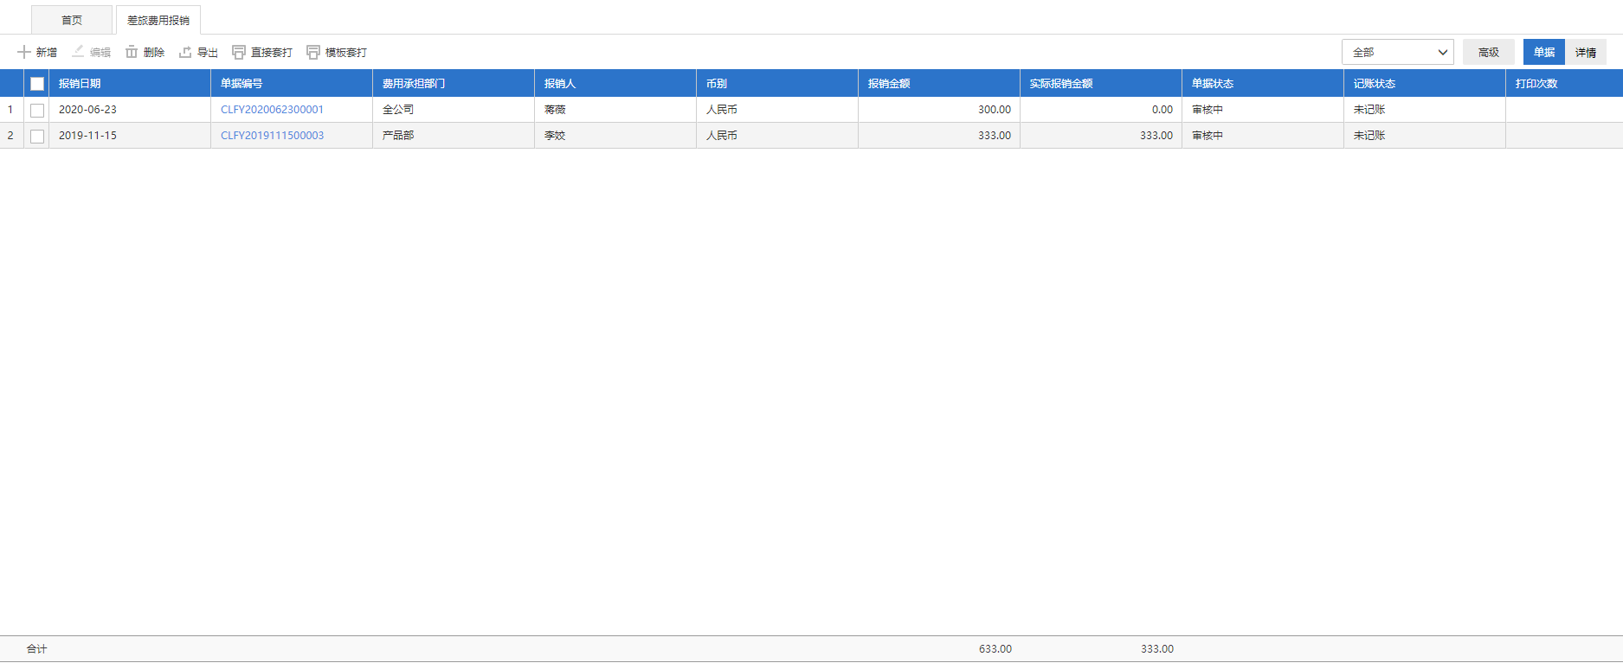Click row number 2
Screen dimensions: 1623x663
pos(11,136)
